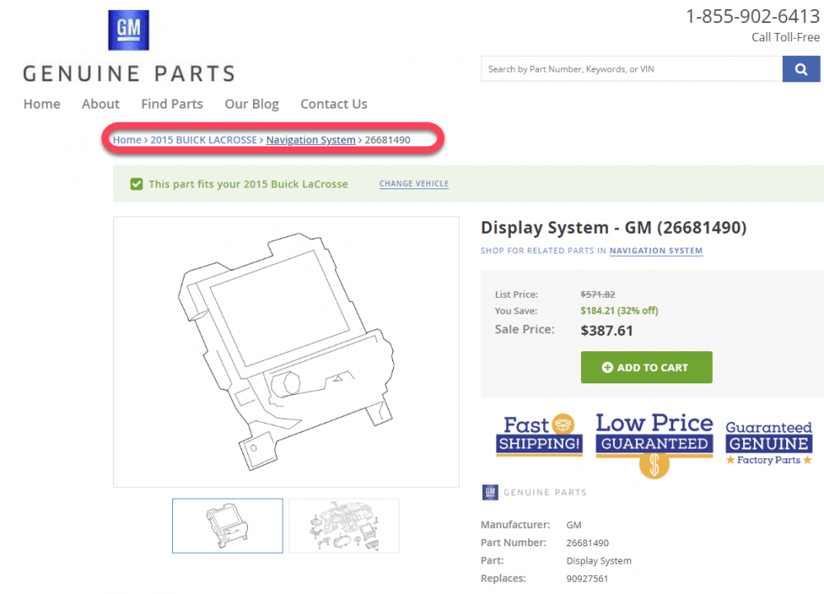Select the first display system thumbnail

(x=227, y=526)
